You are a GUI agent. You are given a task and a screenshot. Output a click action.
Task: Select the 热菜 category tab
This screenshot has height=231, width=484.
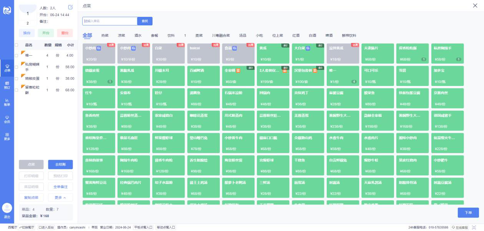(x=105, y=35)
